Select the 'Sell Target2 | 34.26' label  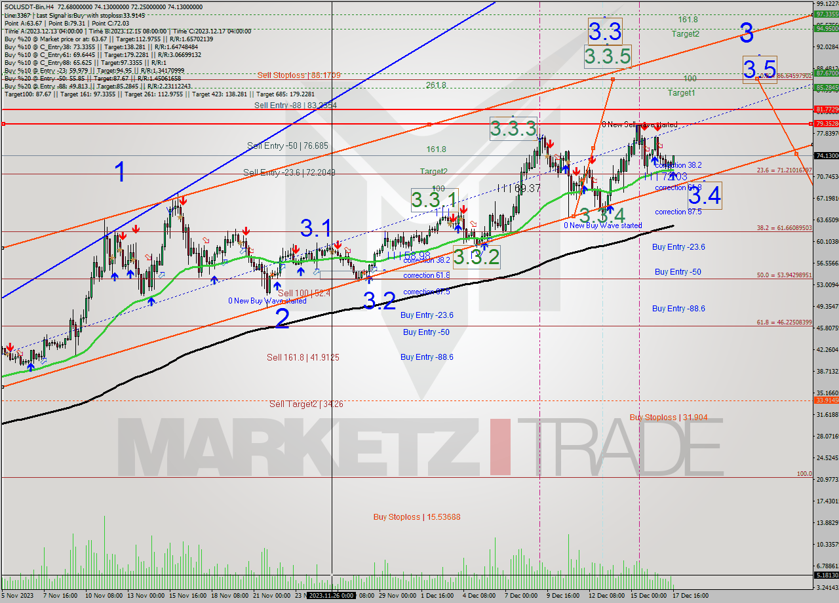click(x=306, y=404)
